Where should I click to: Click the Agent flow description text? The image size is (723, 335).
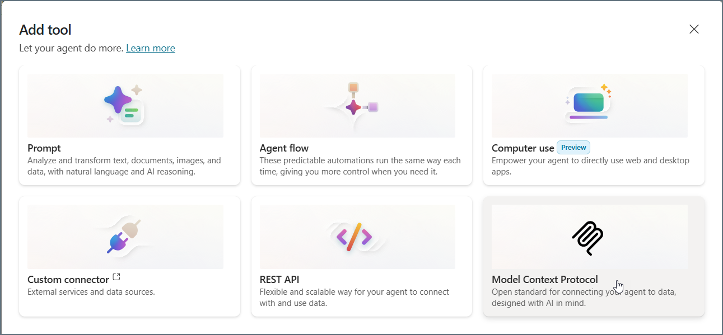click(x=360, y=166)
